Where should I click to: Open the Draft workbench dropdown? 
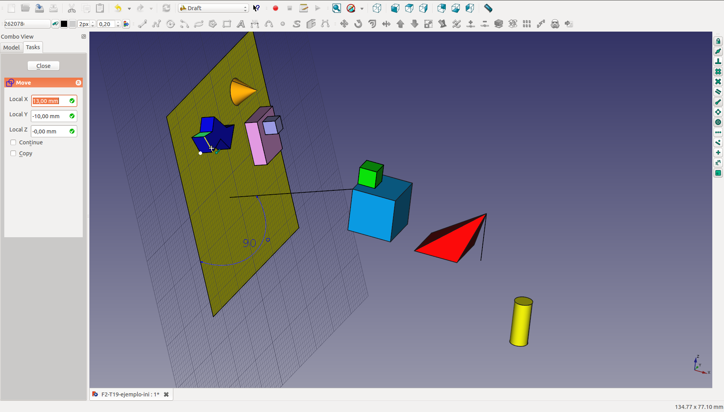(x=213, y=8)
